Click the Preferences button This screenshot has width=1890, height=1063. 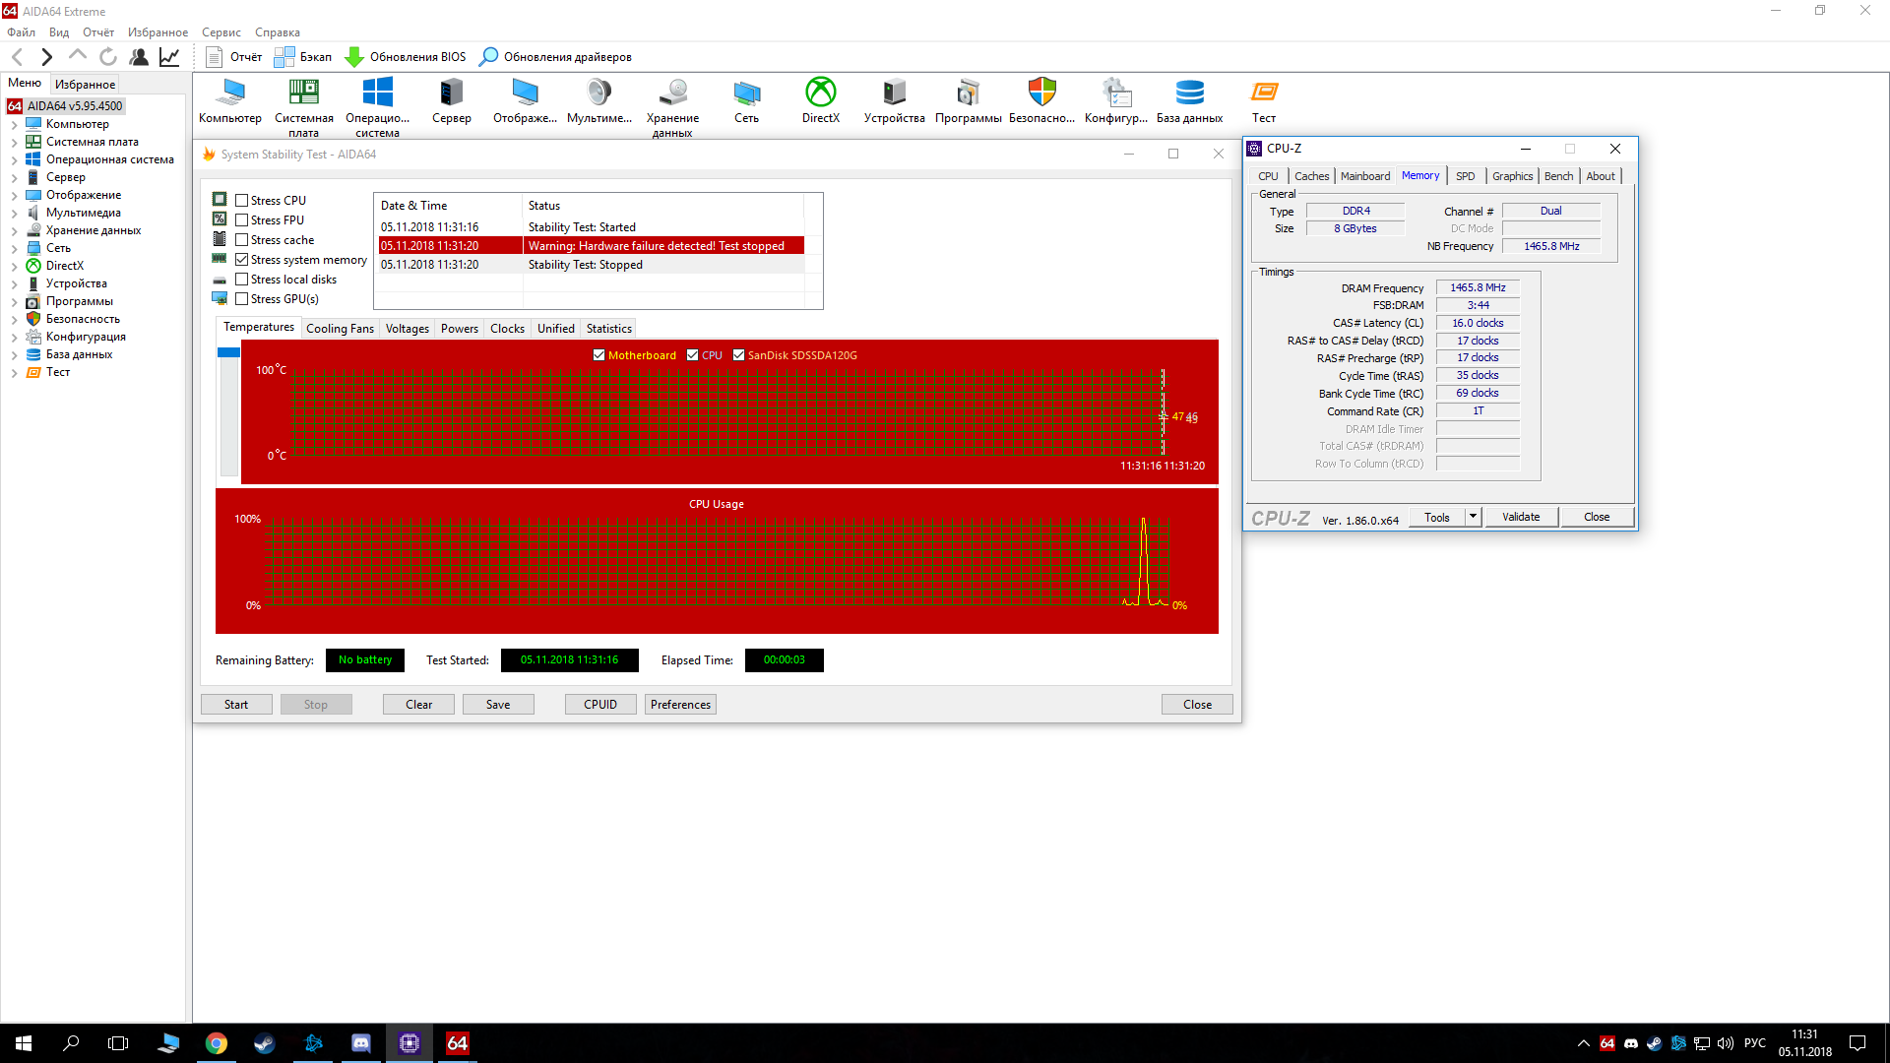(x=680, y=705)
